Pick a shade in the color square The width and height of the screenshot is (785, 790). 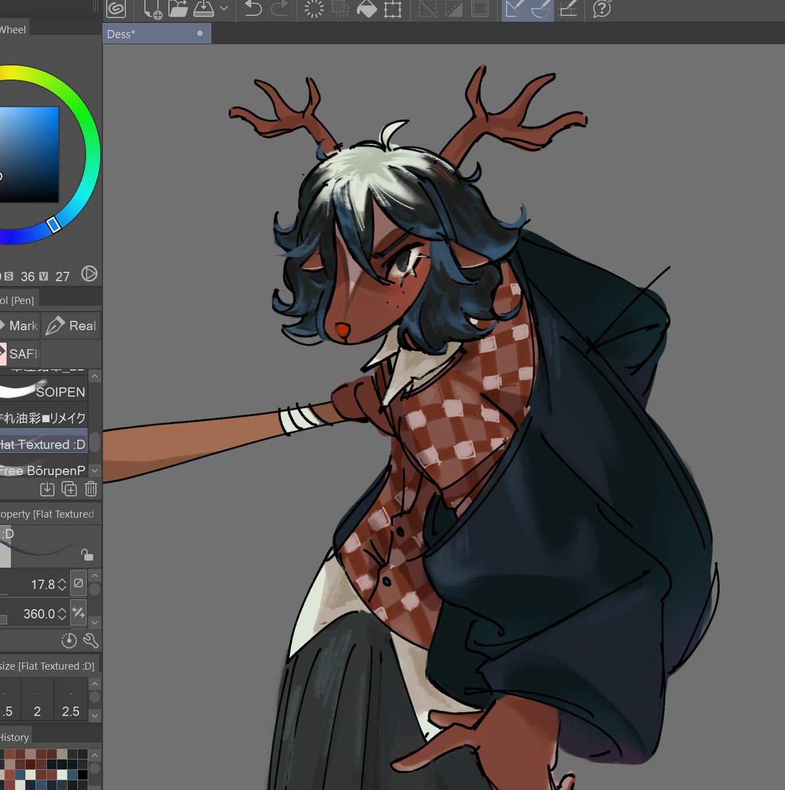[30, 154]
